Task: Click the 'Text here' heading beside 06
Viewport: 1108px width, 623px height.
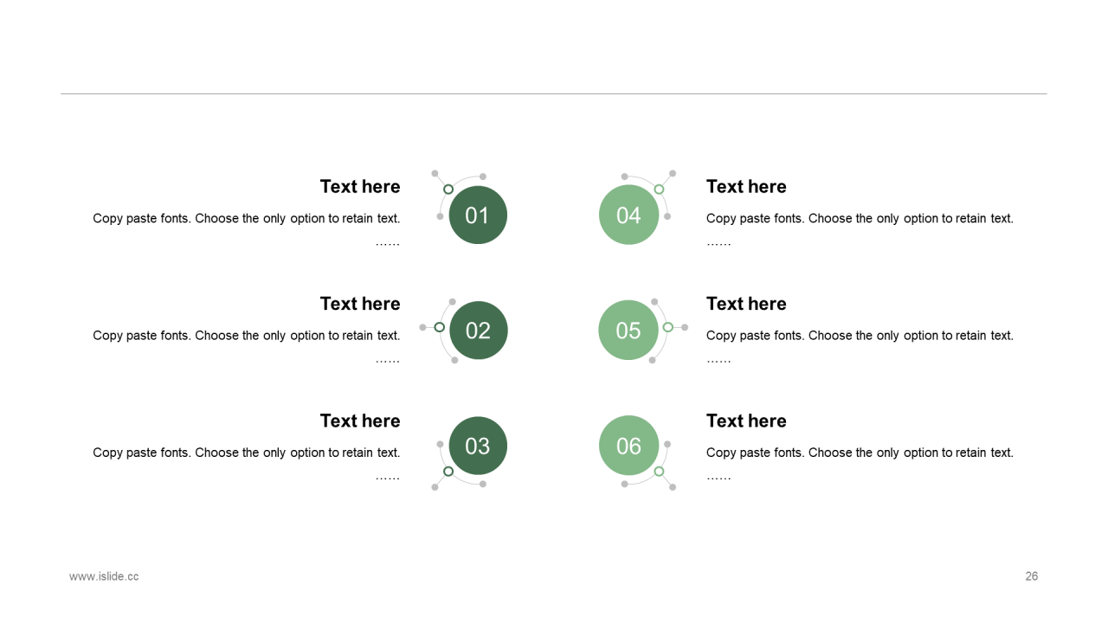Action: (746, 421)
